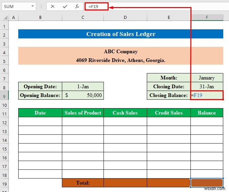Select column B header
The height and width of the screenshot is (192, 229).
pyautogui.click(x=40, y=18)
